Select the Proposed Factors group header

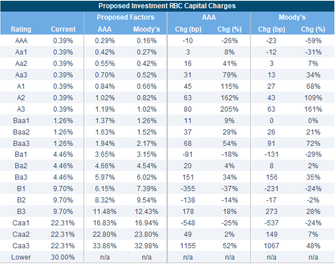pos(125,17)
